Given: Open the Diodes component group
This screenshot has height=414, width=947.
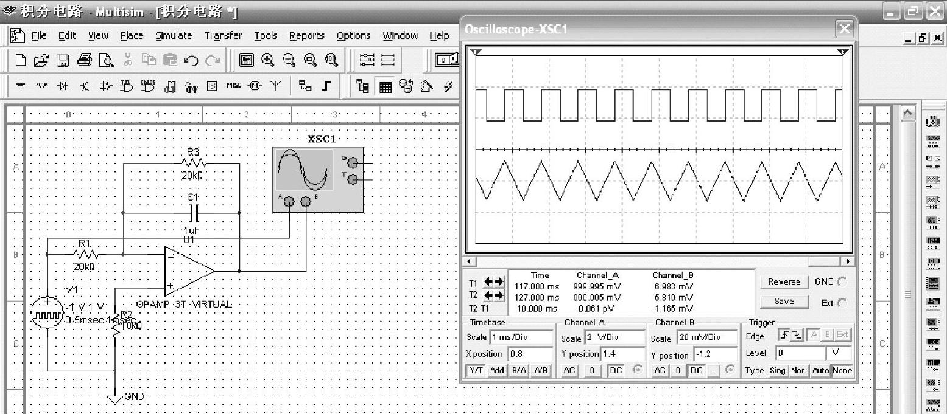Looking at the screenshot, I should (x=63, y=86).
